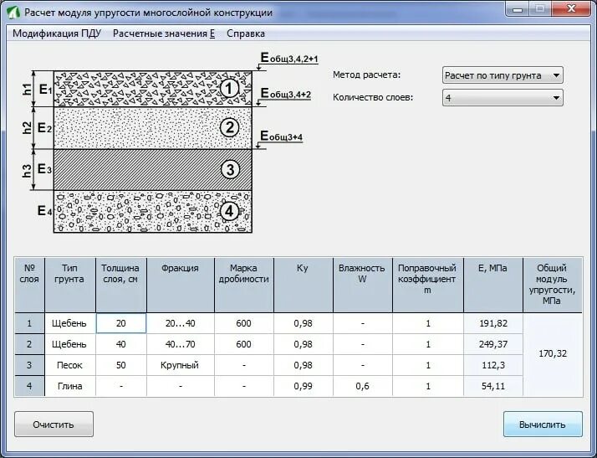Expand the Метод расчета dropdown
The image size is (597, 458).
(503, 75)
